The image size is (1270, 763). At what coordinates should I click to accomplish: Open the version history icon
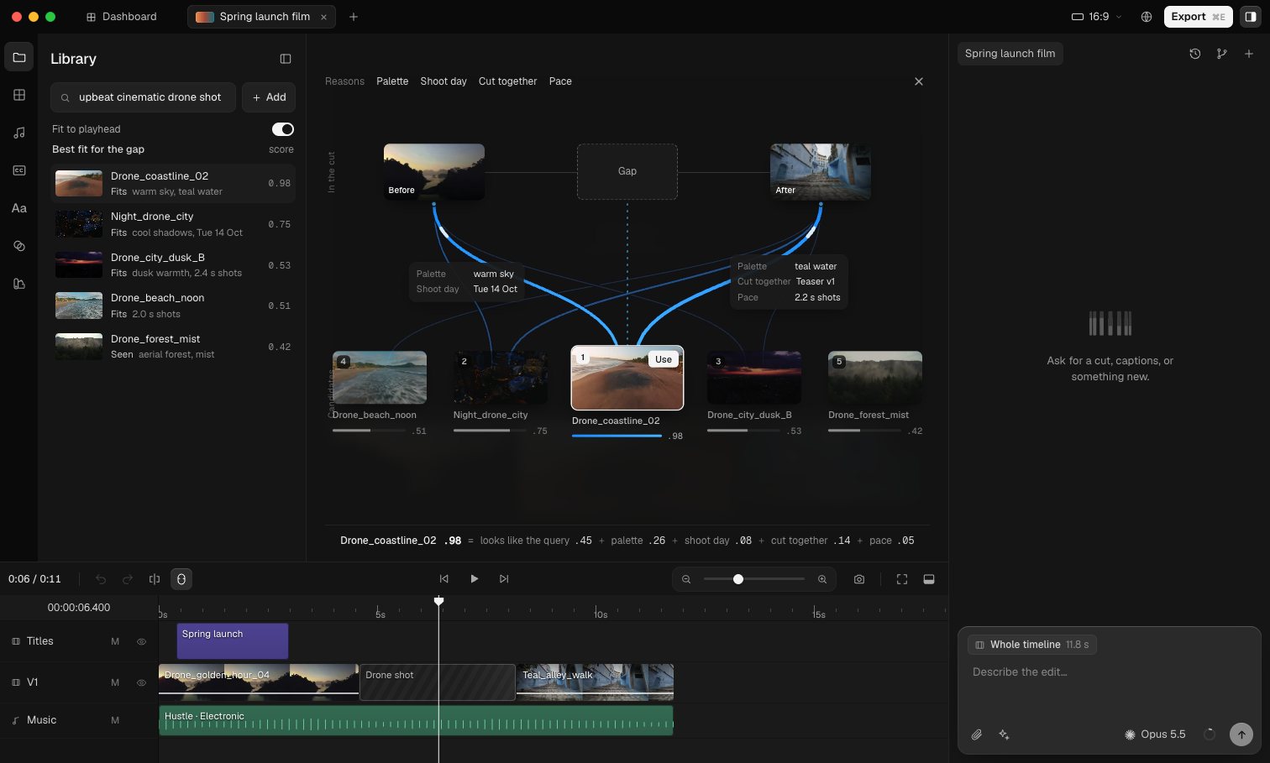coord(1195,54)
